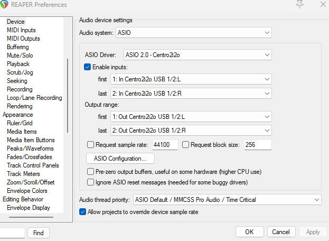Click the sample rate field showing 44100

(165, 145)
